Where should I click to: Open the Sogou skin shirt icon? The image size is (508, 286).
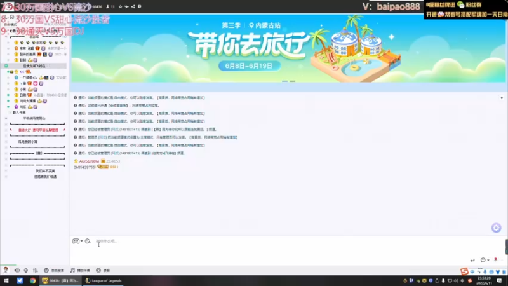click(x=498, y=272)
